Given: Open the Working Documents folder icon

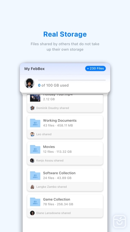Looking at the screenshot, I should (x=35, y=123).
